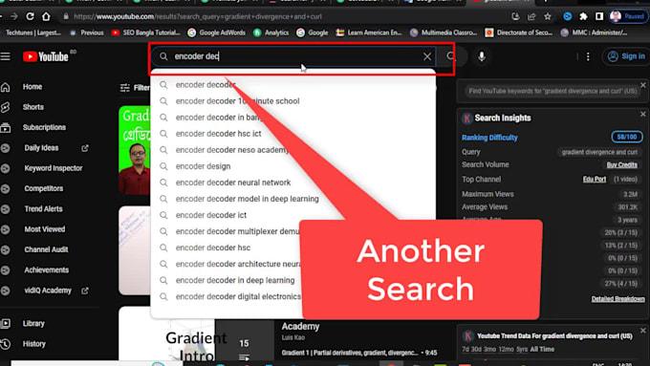
Task: Open the Keyword Inspector tool
Action: pos(54,168)
